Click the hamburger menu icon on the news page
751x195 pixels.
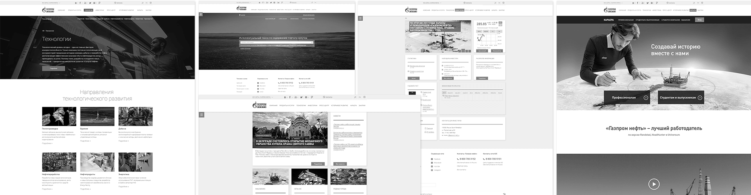(201, 115)
